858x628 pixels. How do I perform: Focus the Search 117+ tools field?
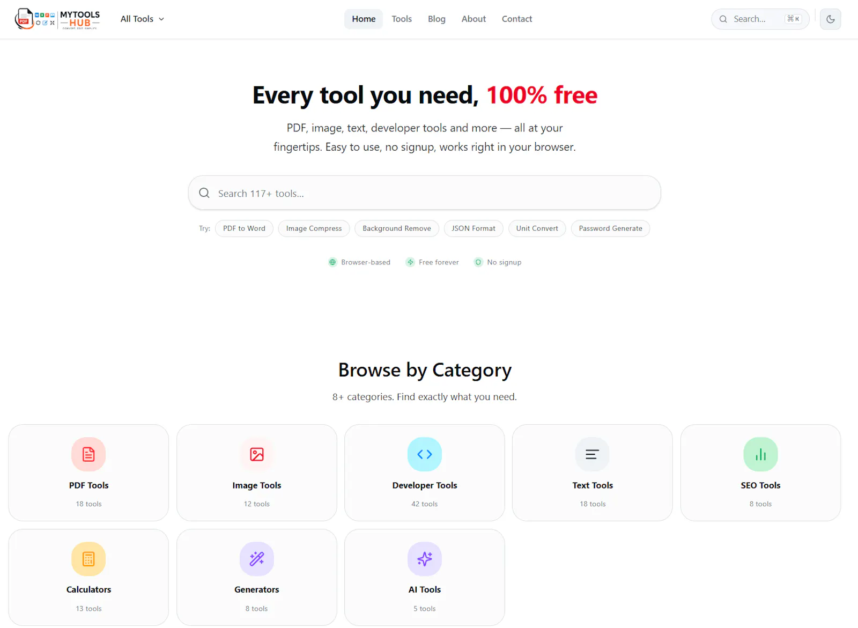point(425,193)
